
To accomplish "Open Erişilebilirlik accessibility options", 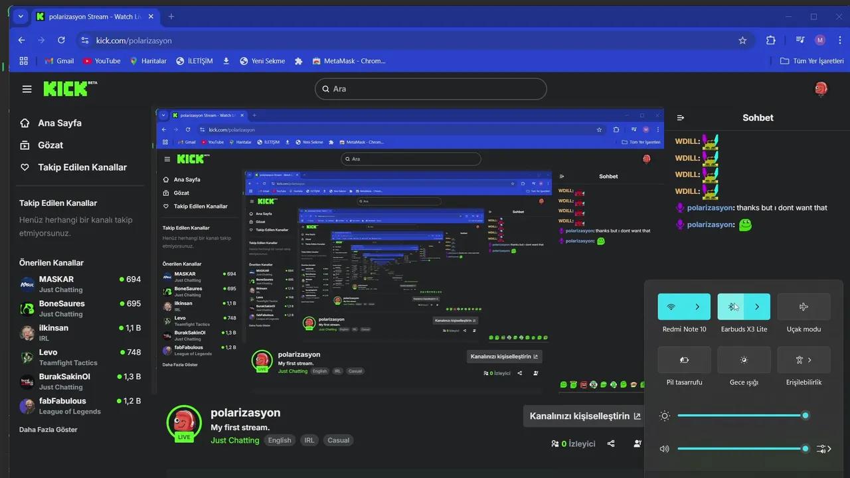I will [x=804, y=360].
